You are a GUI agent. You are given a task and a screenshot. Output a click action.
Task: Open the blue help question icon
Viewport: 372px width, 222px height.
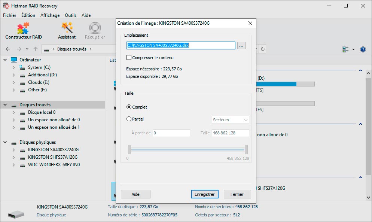click(x=363, y=49)
